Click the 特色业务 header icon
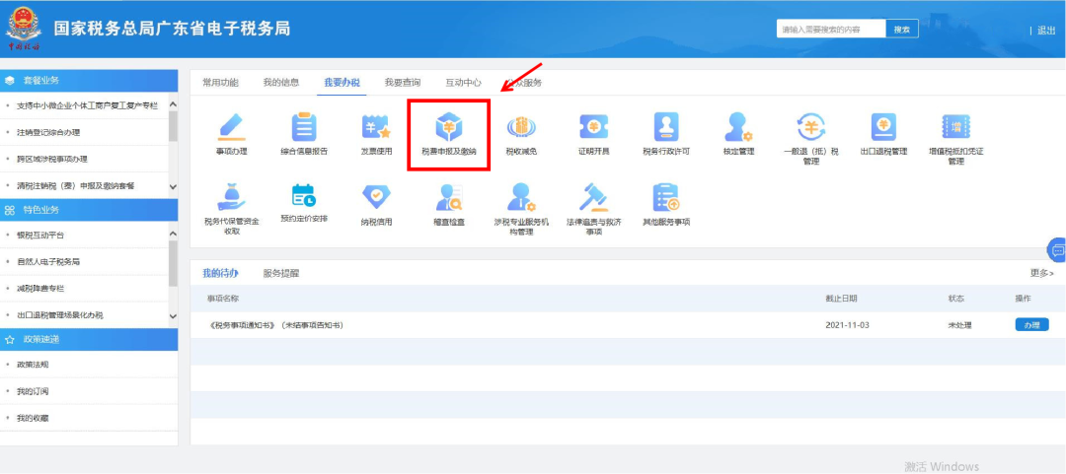 pos(10,210)
